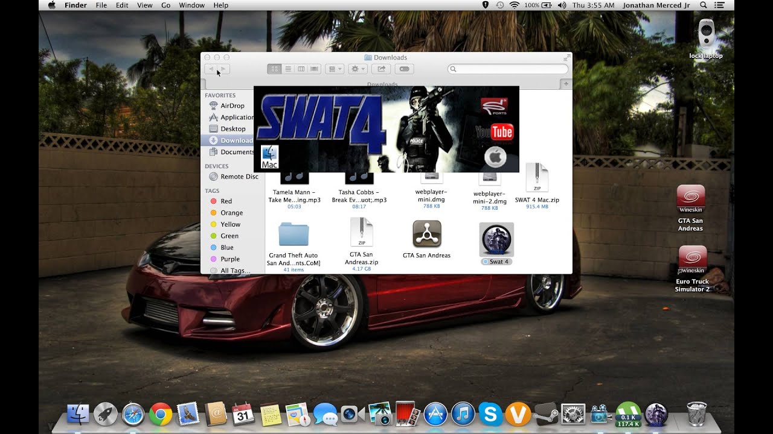Open the Window menu
773x434 pixels.
(x=192, y=5)
